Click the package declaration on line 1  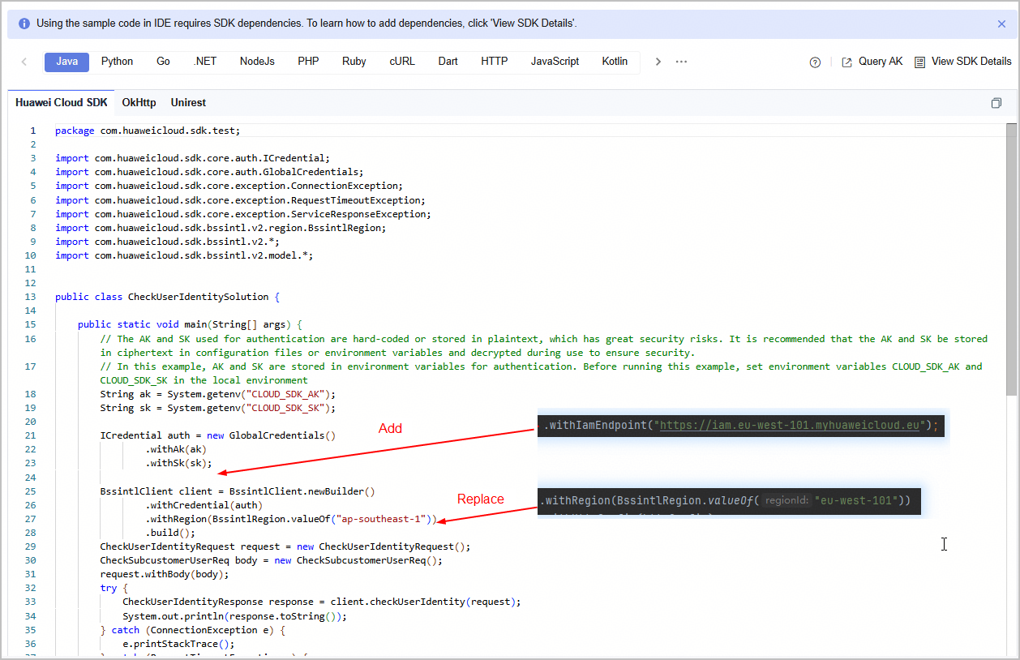click(148, 131)
